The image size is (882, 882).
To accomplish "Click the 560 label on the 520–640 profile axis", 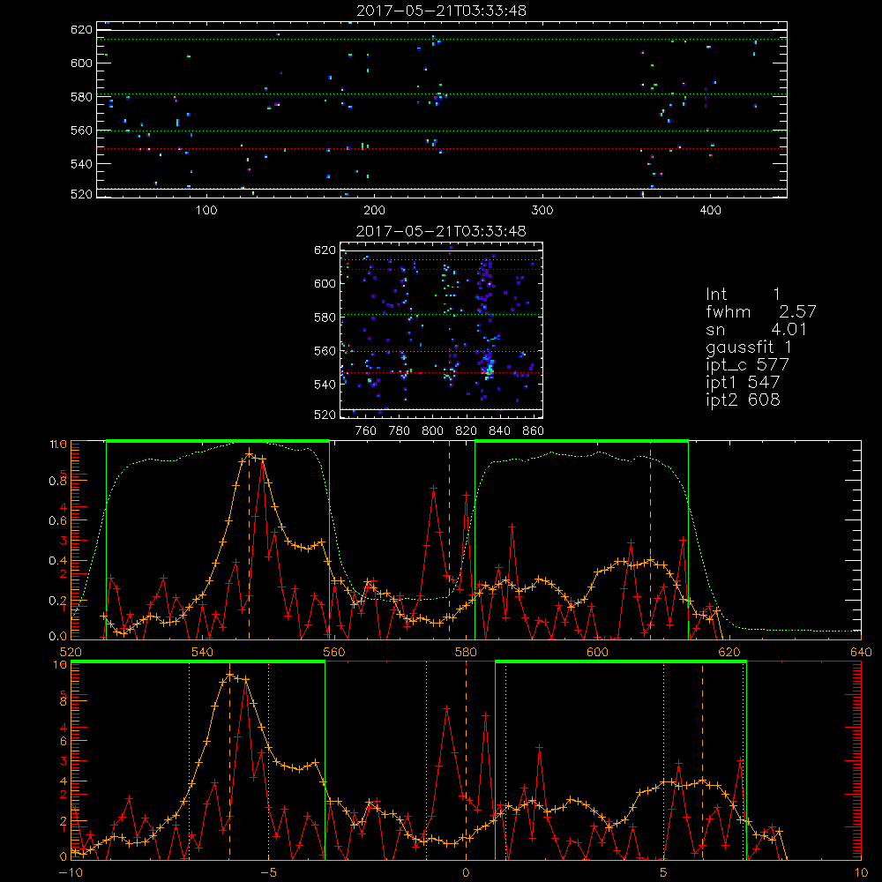I will [x=334, y=652].
